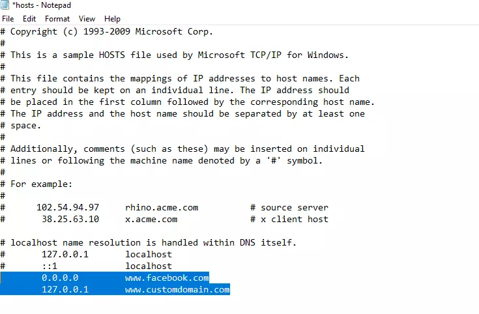Click on x.acme.com example text
This screenshot has height=314, width=479.
click(151, 220)
